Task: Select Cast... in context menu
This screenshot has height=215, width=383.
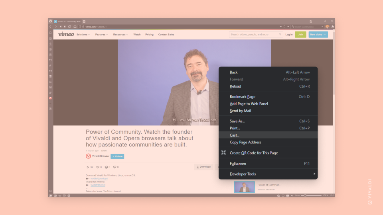Action: [268, 135]
